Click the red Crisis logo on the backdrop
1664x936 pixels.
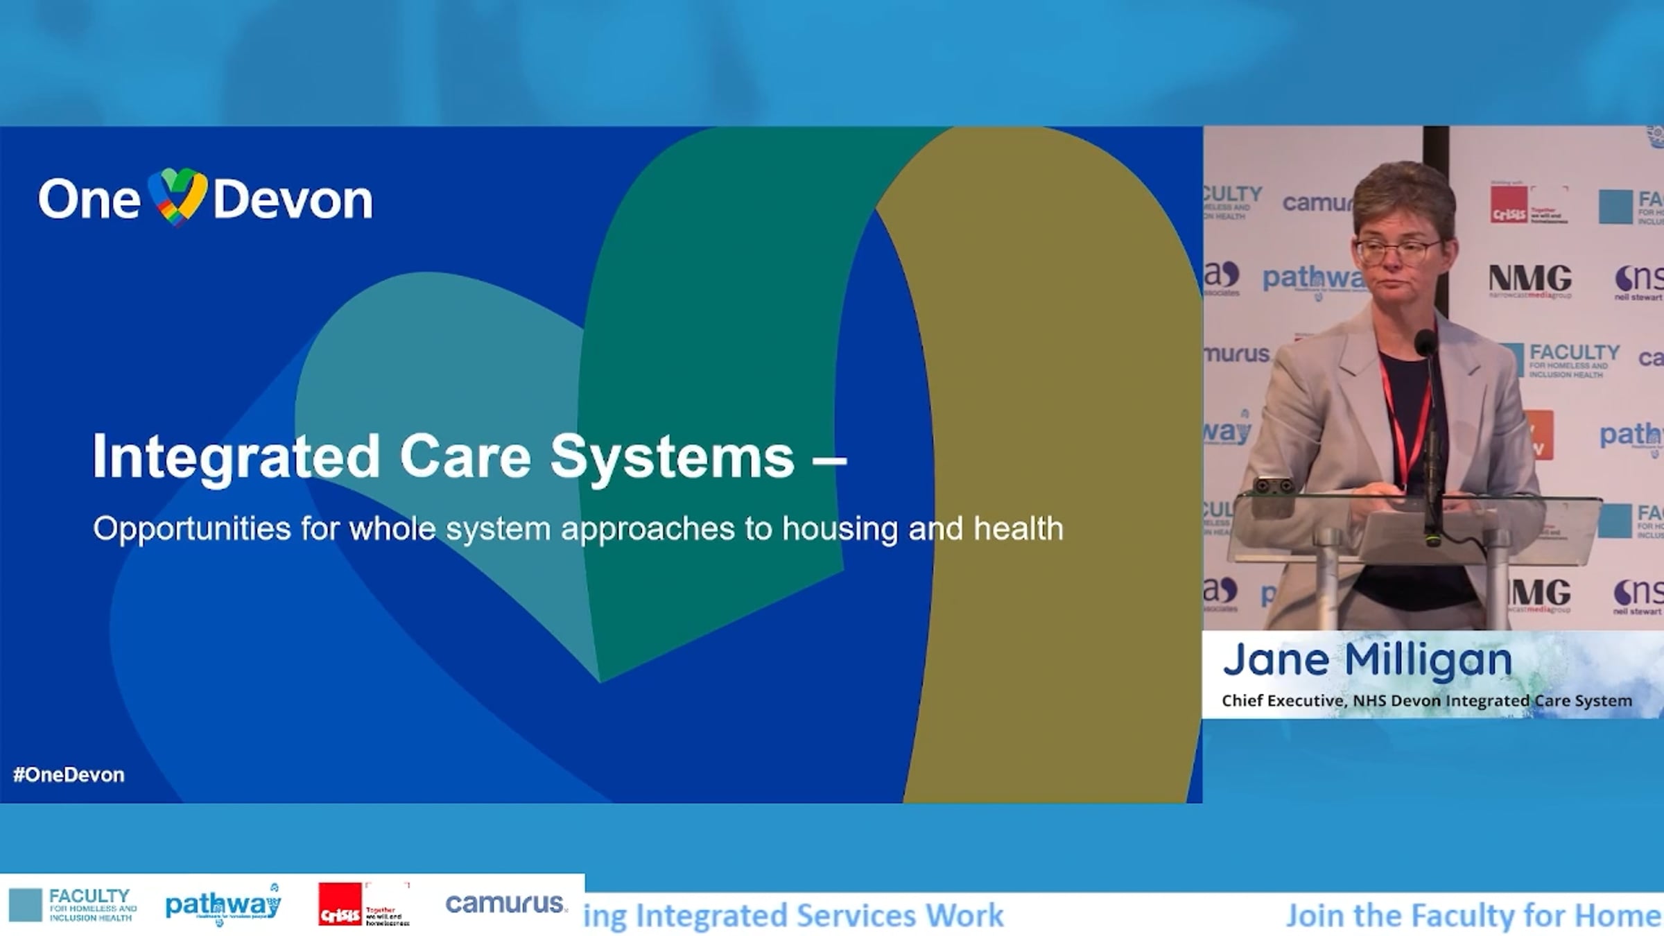click(1509, 205)
